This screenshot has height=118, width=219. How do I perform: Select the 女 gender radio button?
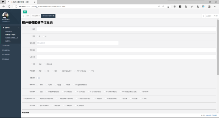44,36
